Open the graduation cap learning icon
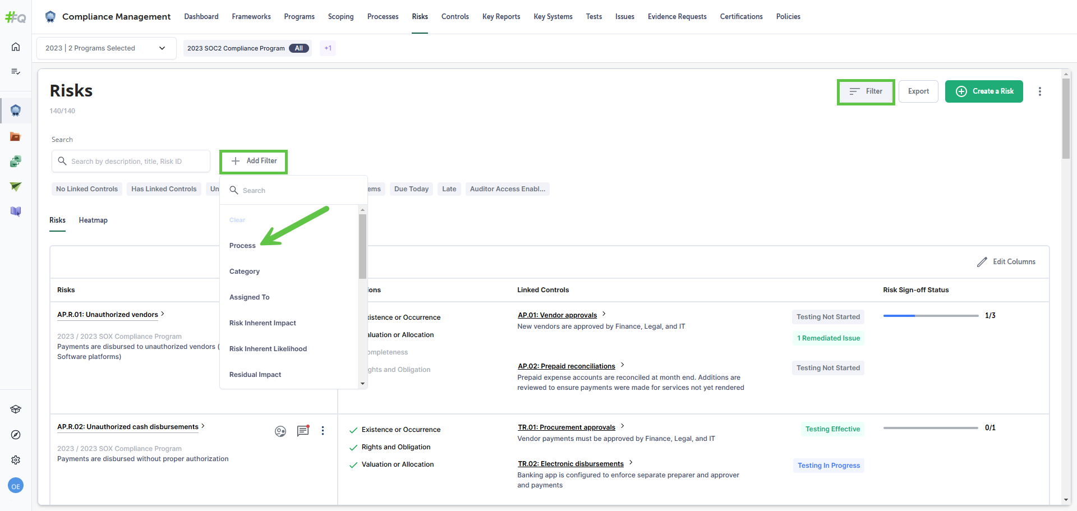Viewport: 1077px width, 511px height. (x=16, y=409)
